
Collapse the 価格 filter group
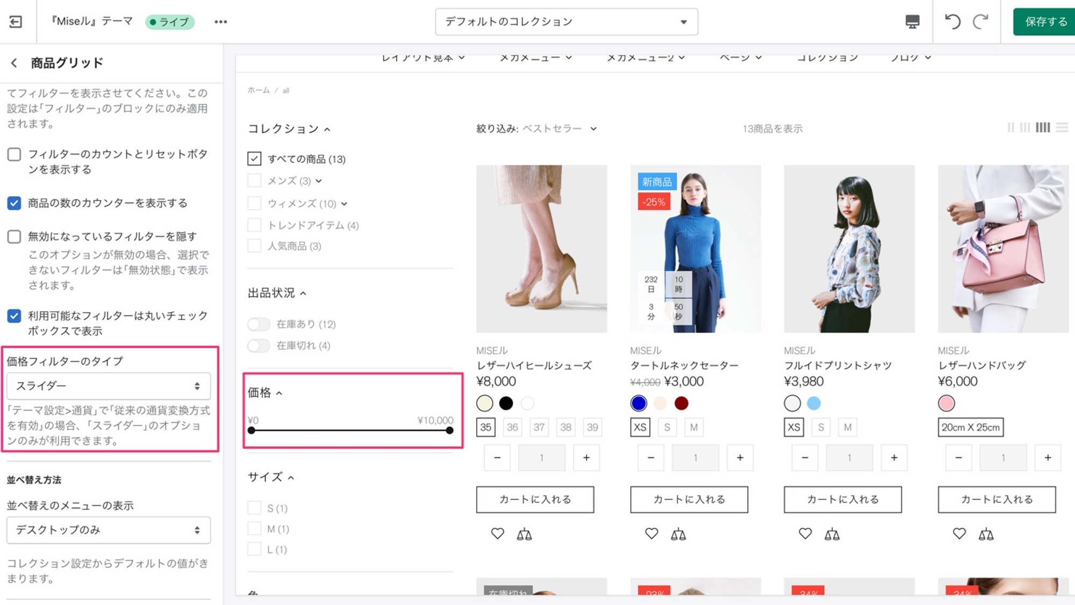coord(264,393)
